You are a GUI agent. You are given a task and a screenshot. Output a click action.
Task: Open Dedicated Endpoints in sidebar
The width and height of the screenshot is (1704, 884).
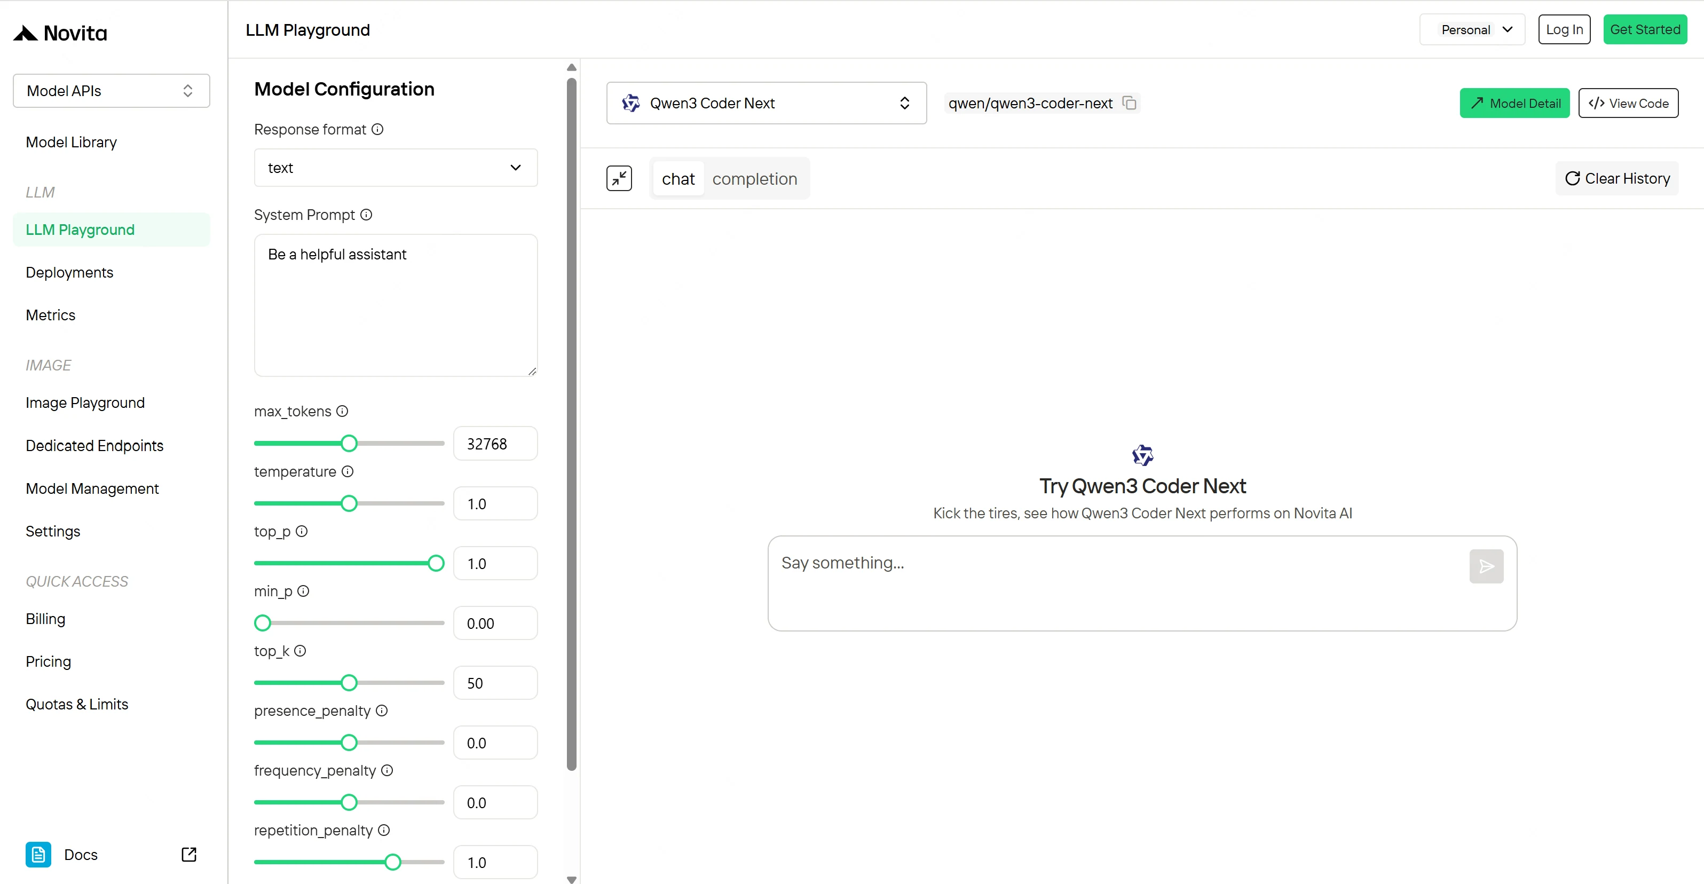(x=94, y=446)
